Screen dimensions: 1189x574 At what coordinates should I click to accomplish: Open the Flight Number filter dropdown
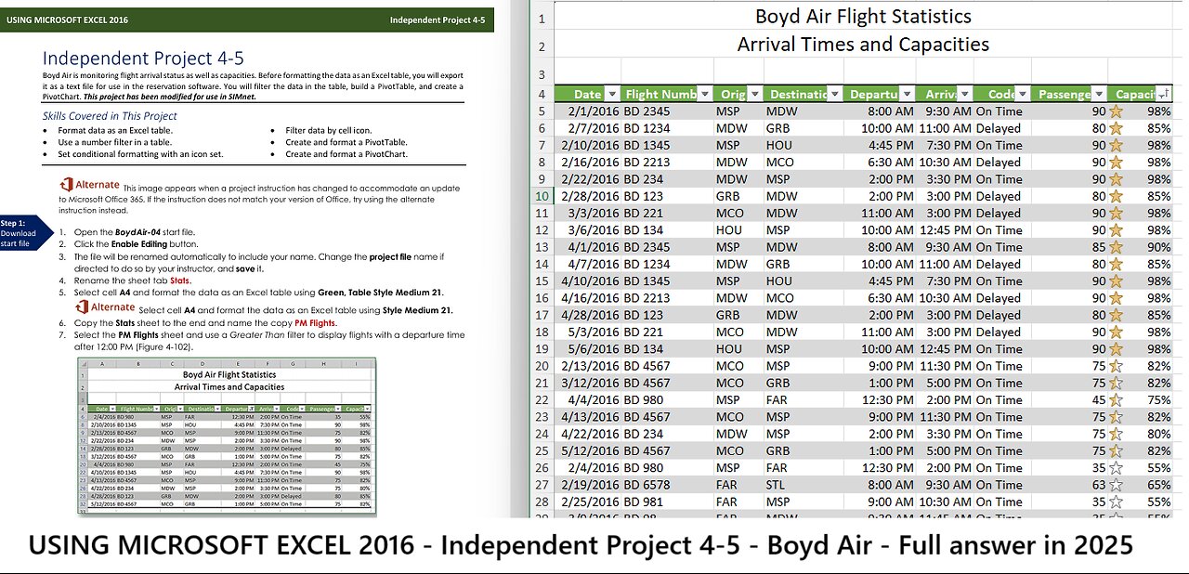click(704, 94)
